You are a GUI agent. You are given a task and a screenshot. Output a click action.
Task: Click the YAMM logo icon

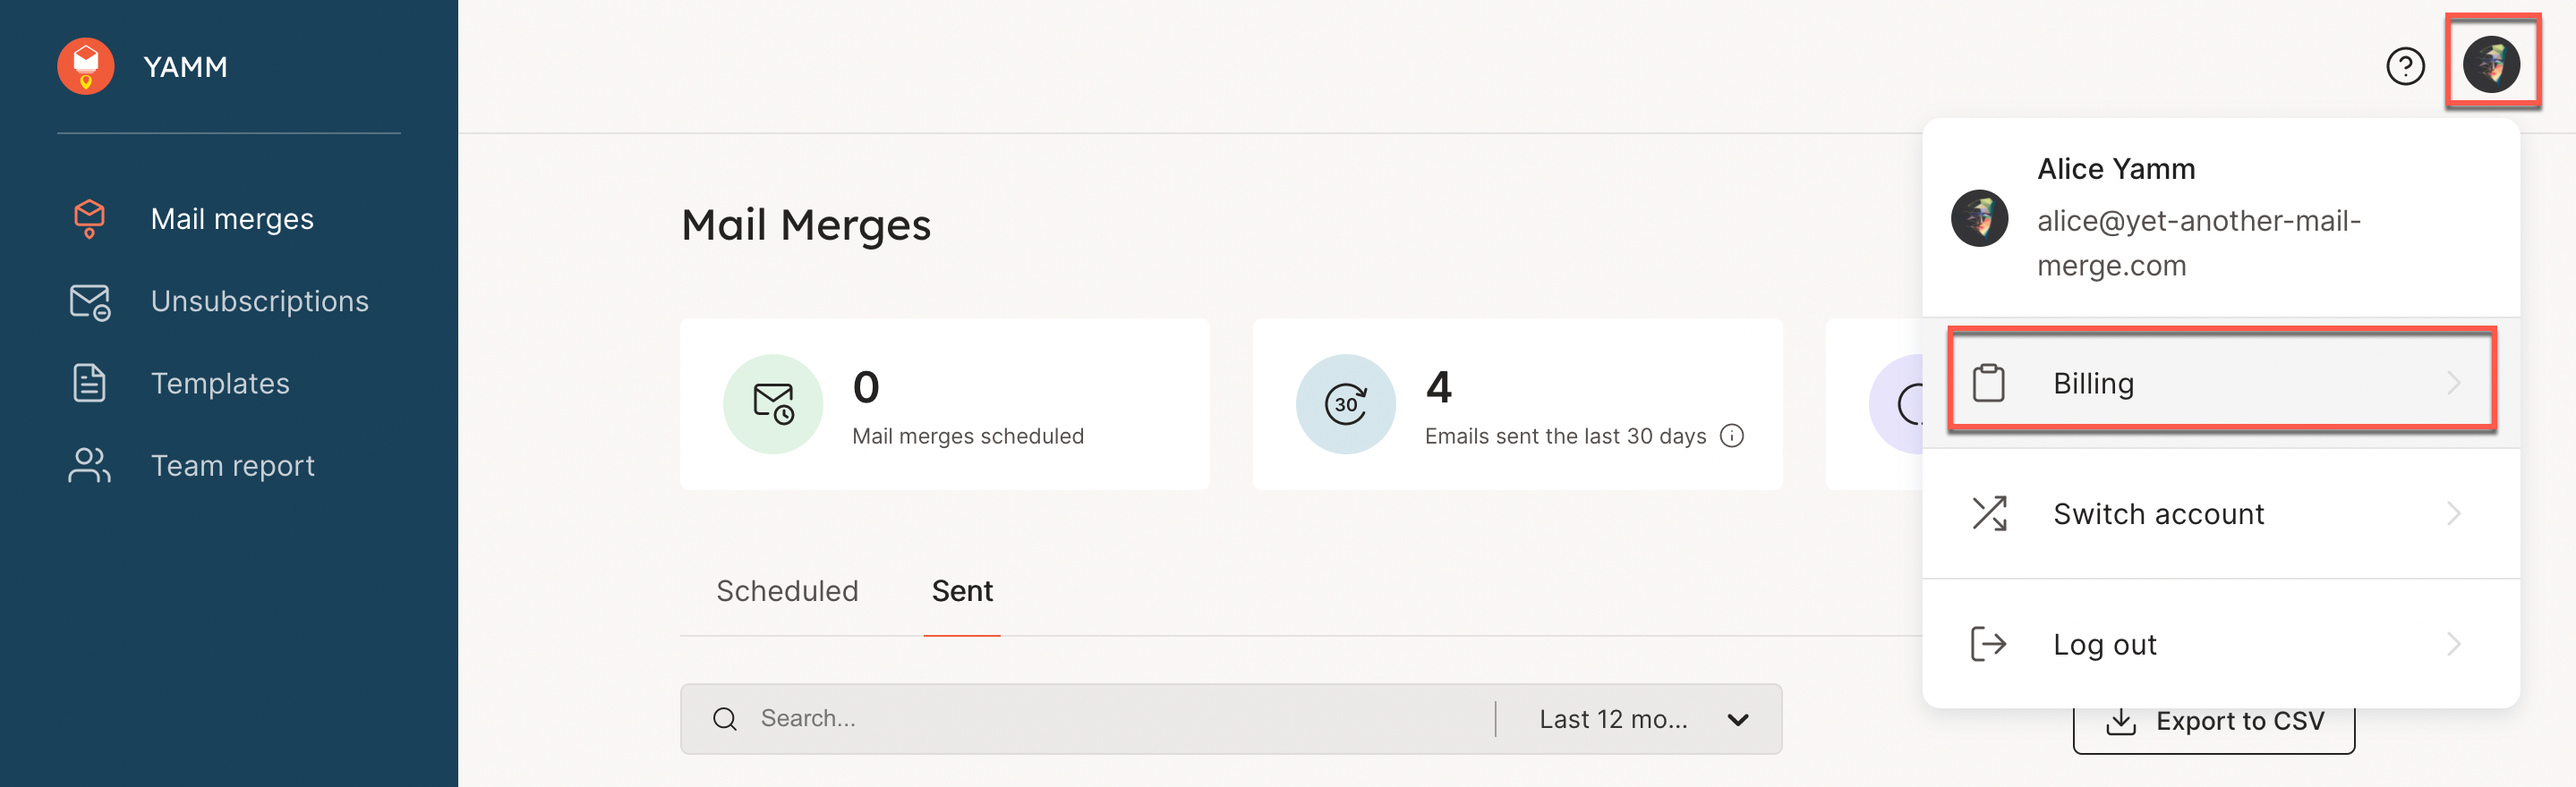coord(86,66)
